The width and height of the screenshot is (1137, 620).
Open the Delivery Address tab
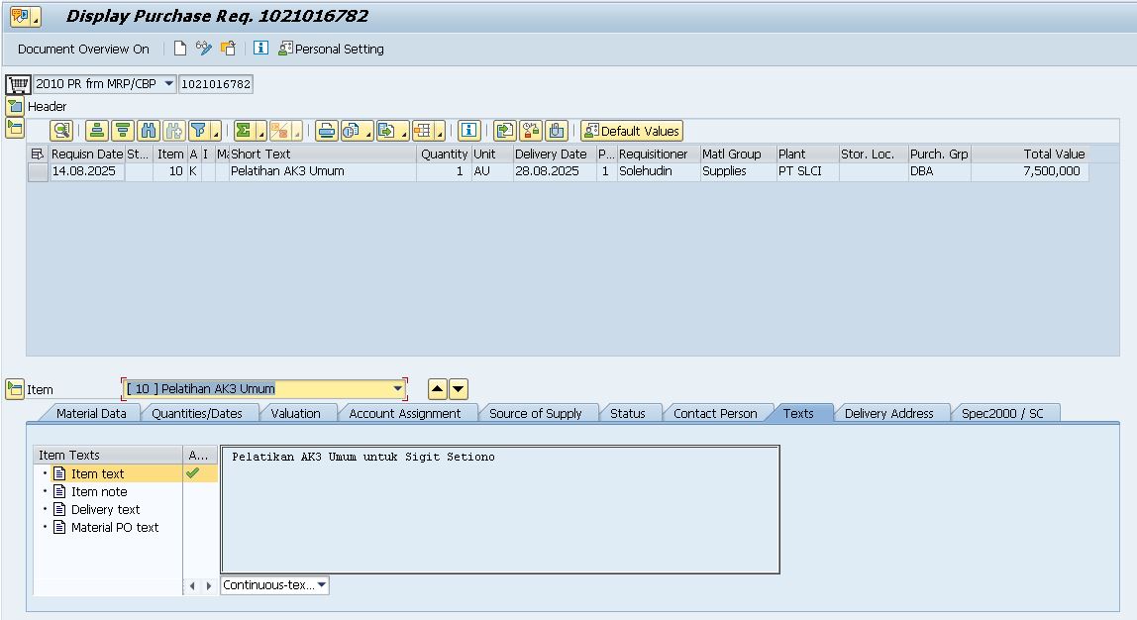tap(889, 413)
